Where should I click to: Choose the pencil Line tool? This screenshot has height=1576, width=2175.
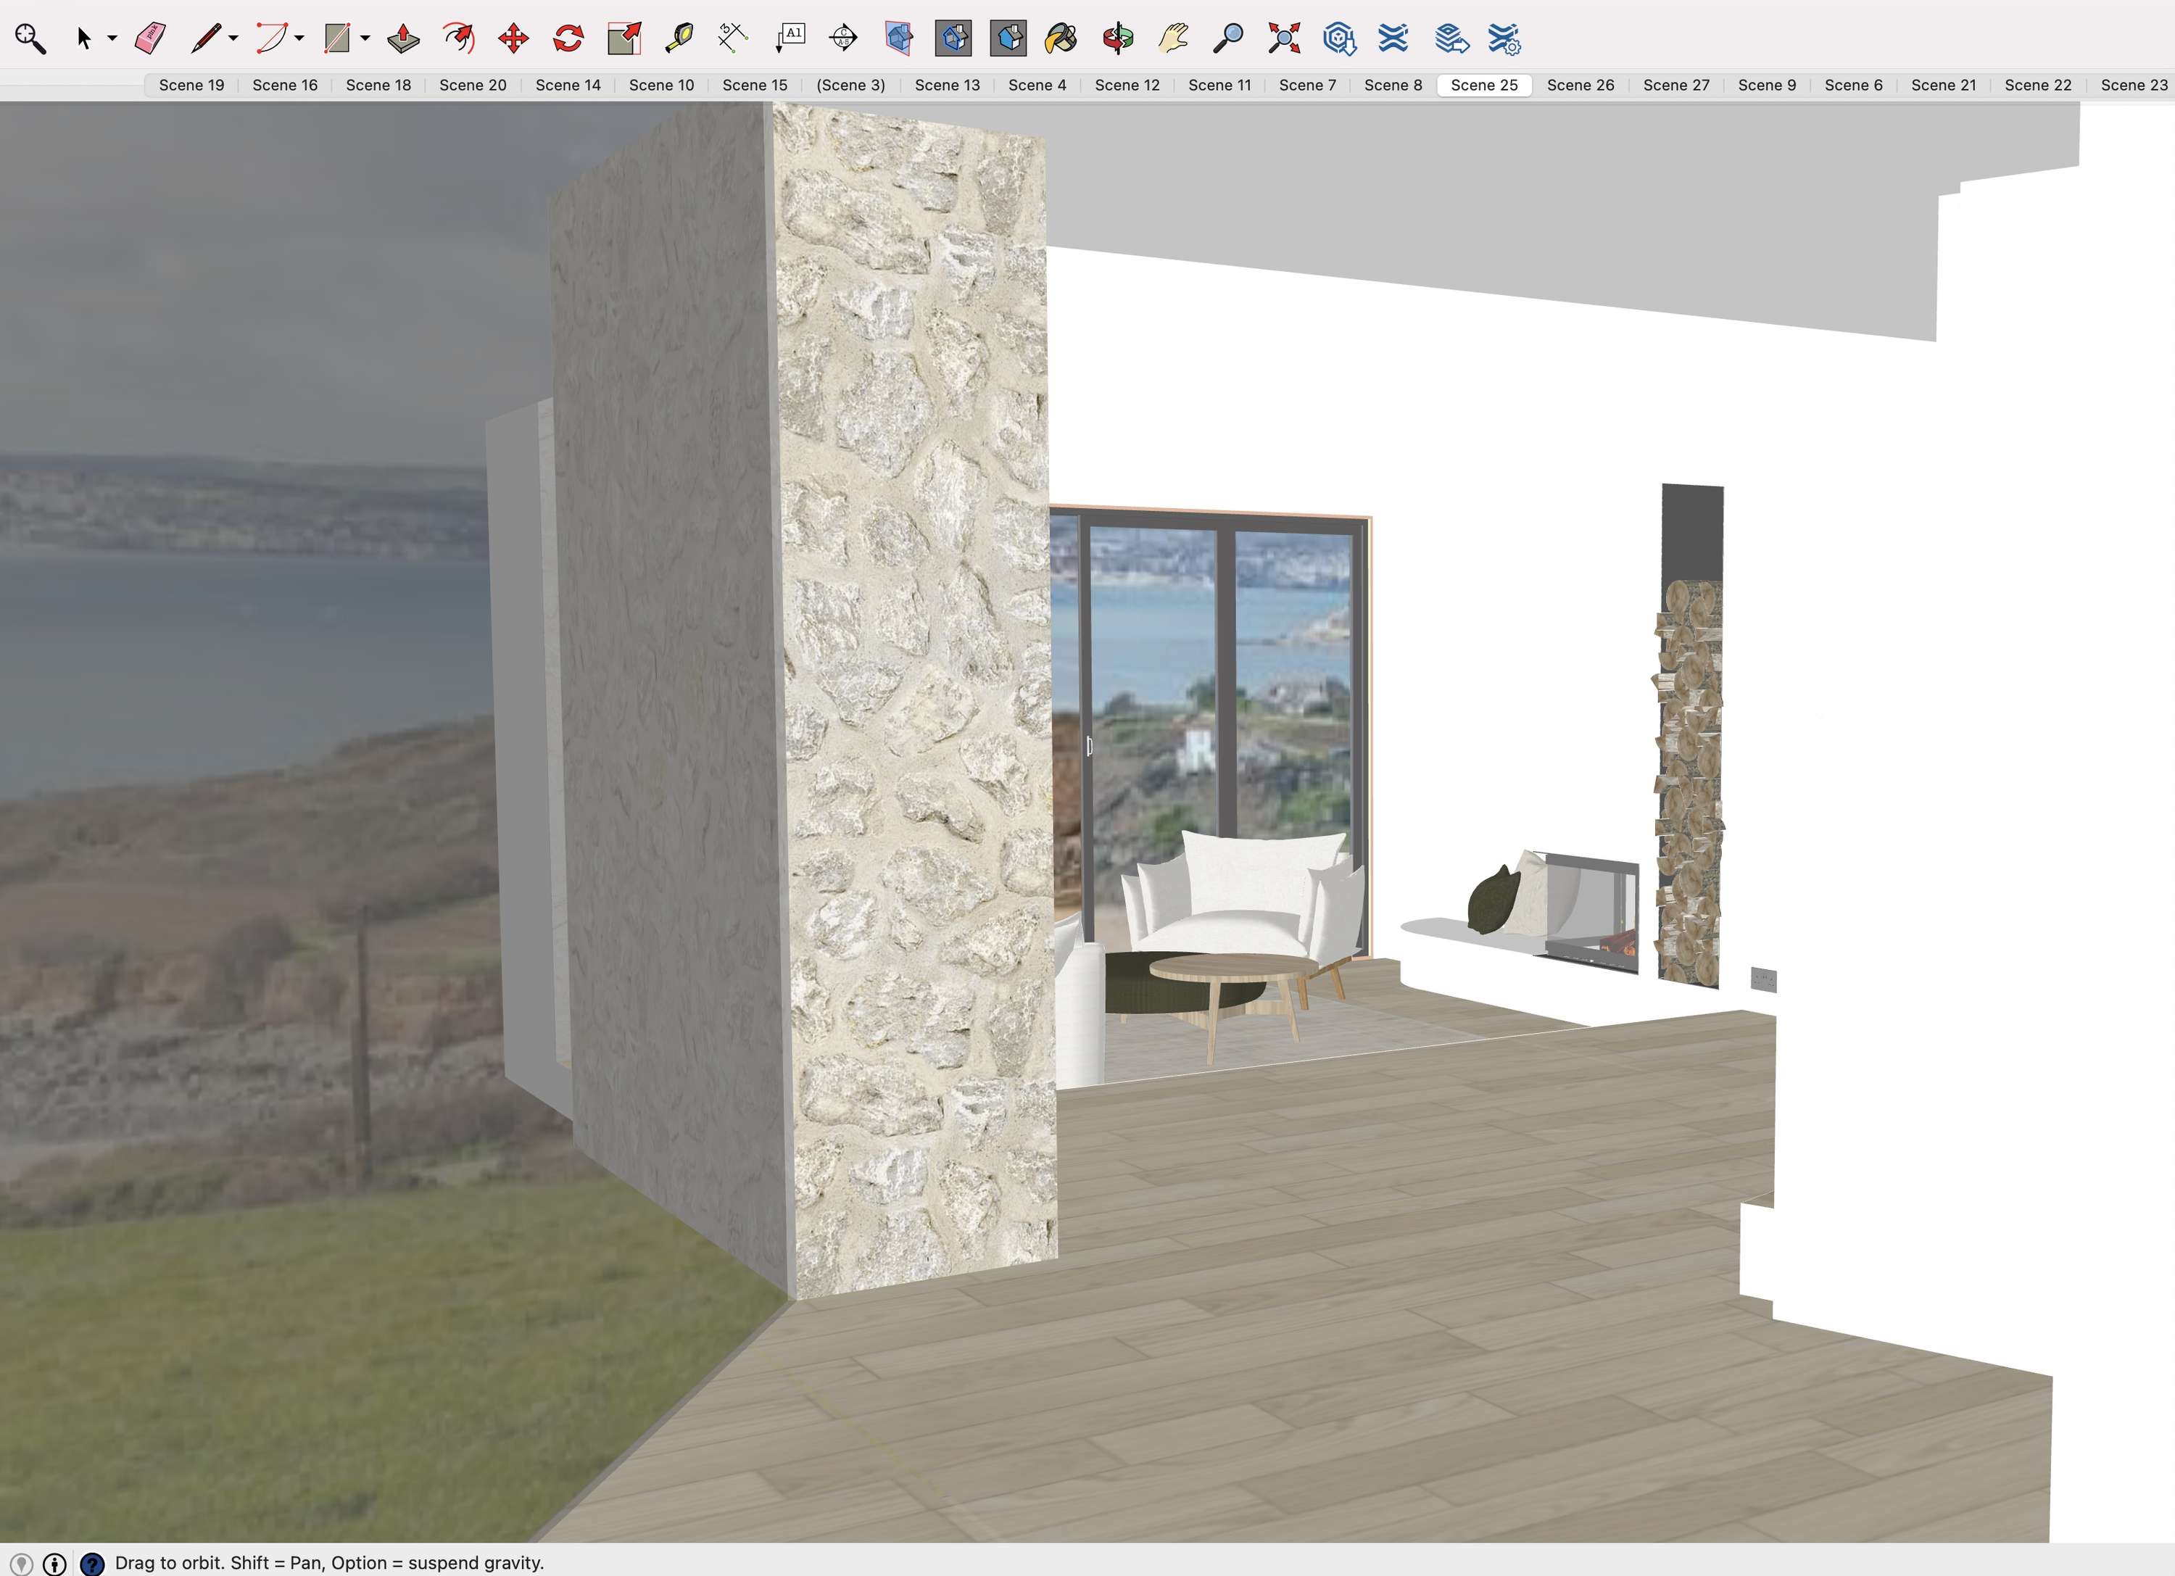click(205, 38)
